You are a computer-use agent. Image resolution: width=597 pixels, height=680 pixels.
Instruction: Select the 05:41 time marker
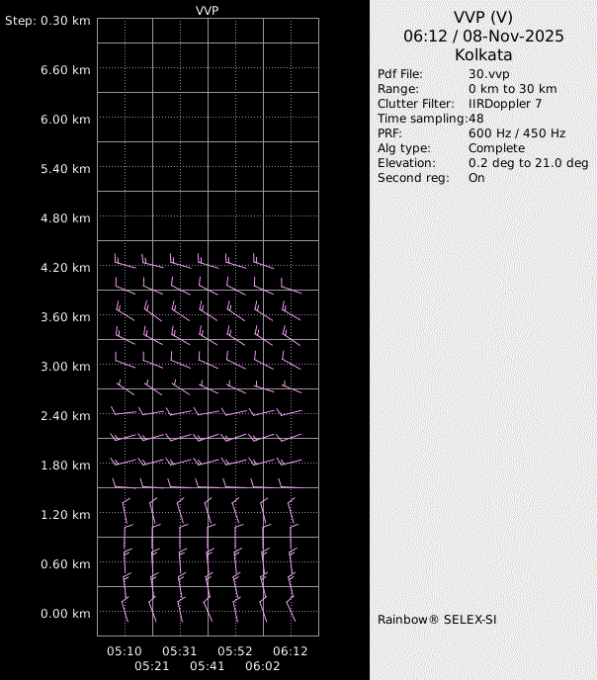tap(207, 667)
